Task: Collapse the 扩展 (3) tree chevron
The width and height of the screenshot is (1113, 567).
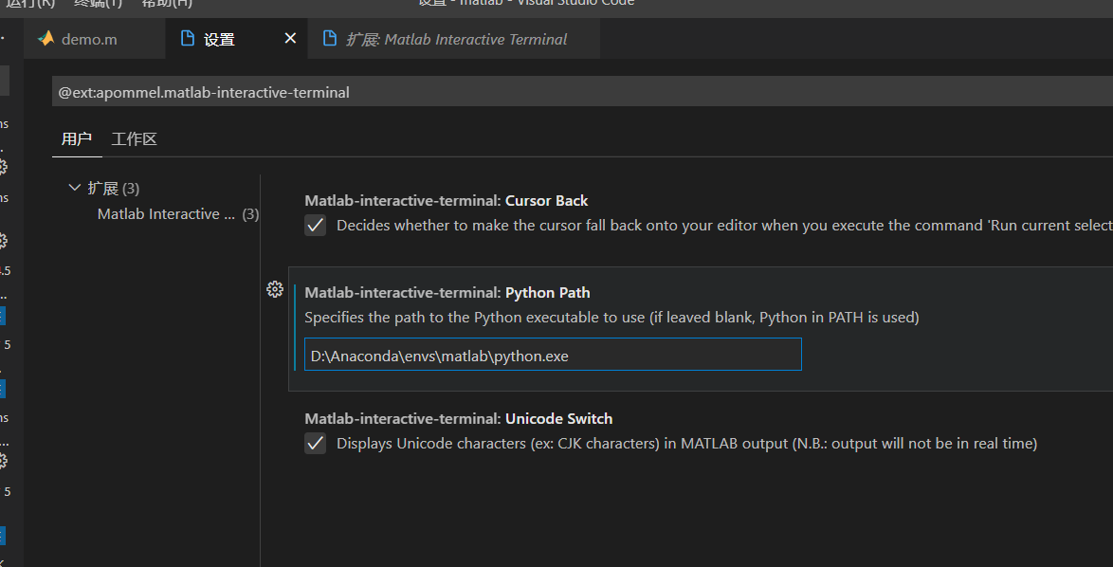Action: coord(75,188)
